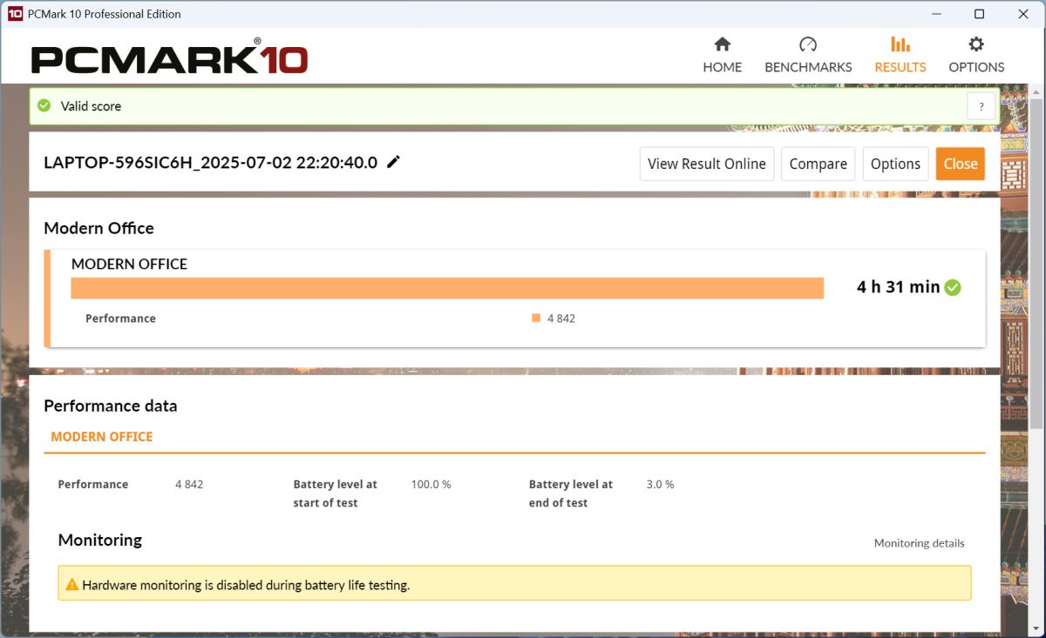Open the Home section icon
This screenshot has width=1046, height=638.
coord(722,44)
